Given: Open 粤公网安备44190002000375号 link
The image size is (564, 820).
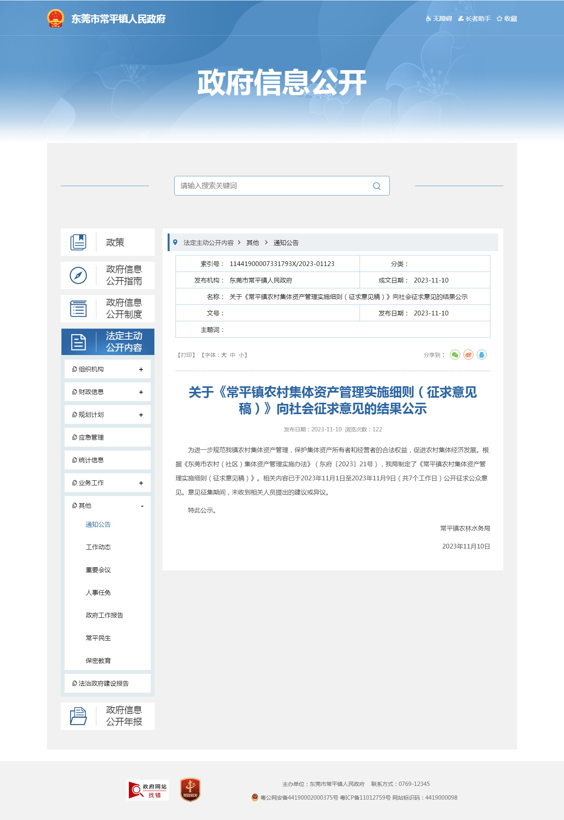Looking at the screenshot, I should pos(299,798).
